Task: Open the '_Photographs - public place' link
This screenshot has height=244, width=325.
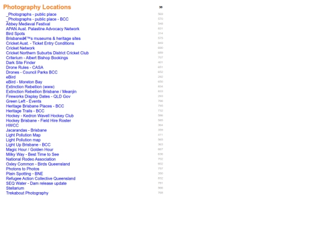Action: point(31,14)
